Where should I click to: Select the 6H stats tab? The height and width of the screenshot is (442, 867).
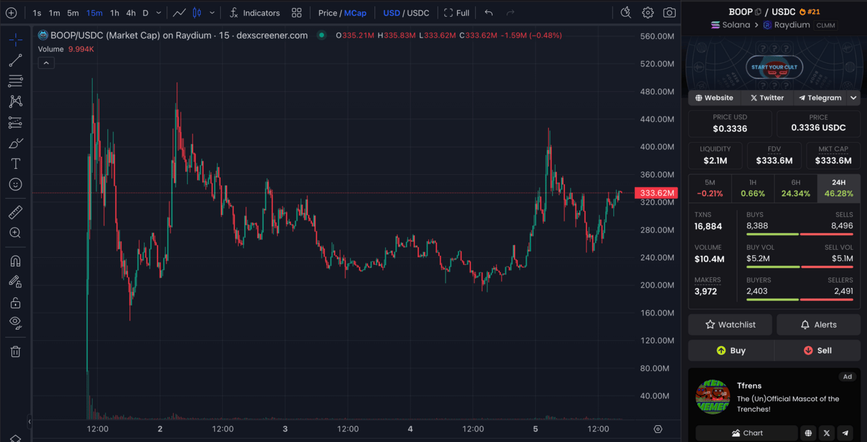coord(796,188)
